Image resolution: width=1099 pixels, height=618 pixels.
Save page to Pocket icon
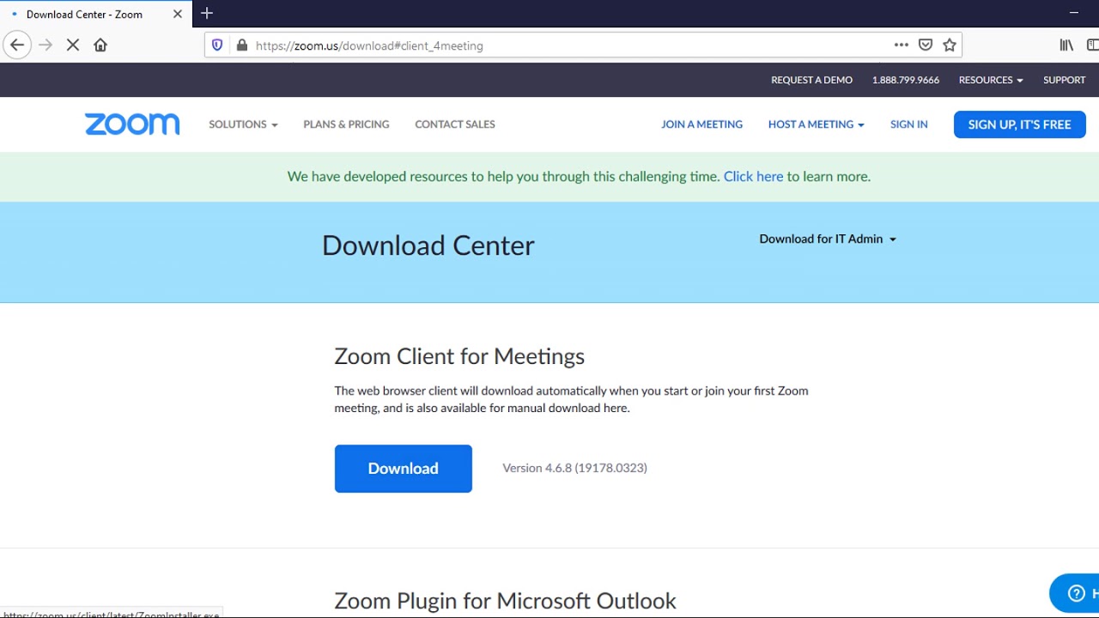[x=926, y=45]
